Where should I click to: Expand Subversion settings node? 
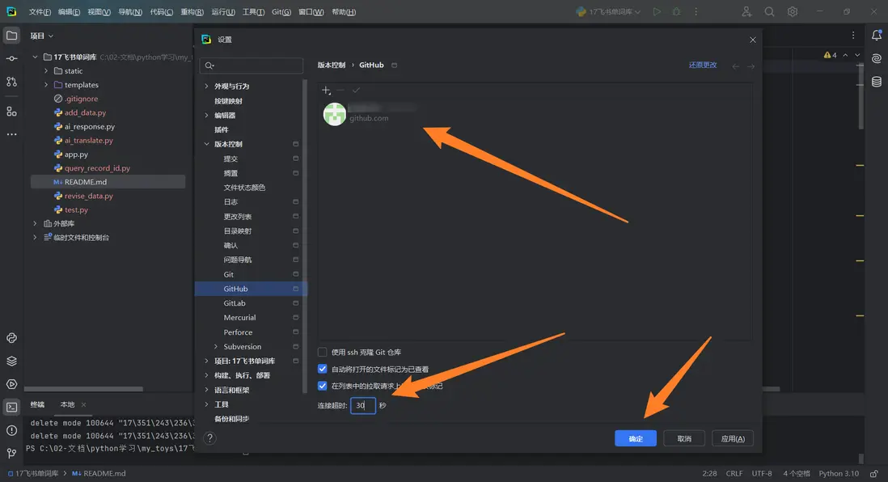[x=216, y=347]
